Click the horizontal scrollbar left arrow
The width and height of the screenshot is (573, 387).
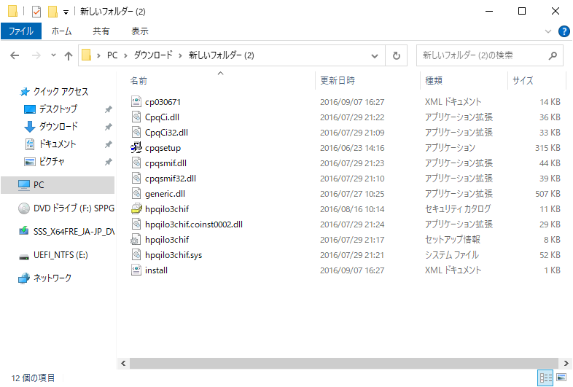123,363
